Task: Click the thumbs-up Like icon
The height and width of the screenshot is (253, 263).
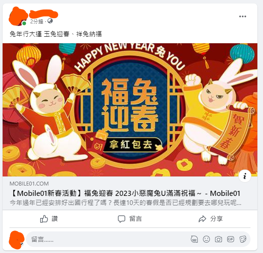Action: [x=44, y=219]
